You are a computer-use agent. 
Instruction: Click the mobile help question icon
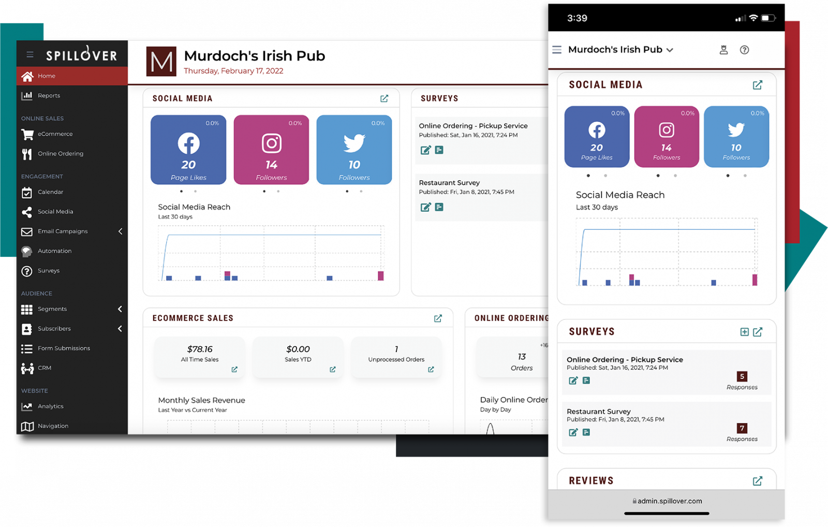744,50
